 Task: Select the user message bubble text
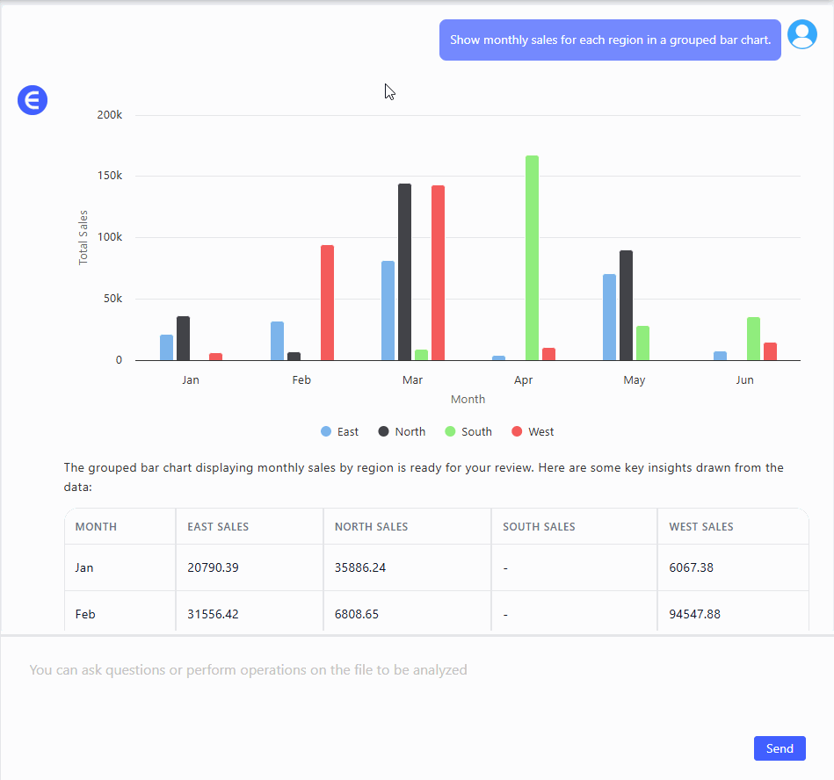[x=610, y=40]
